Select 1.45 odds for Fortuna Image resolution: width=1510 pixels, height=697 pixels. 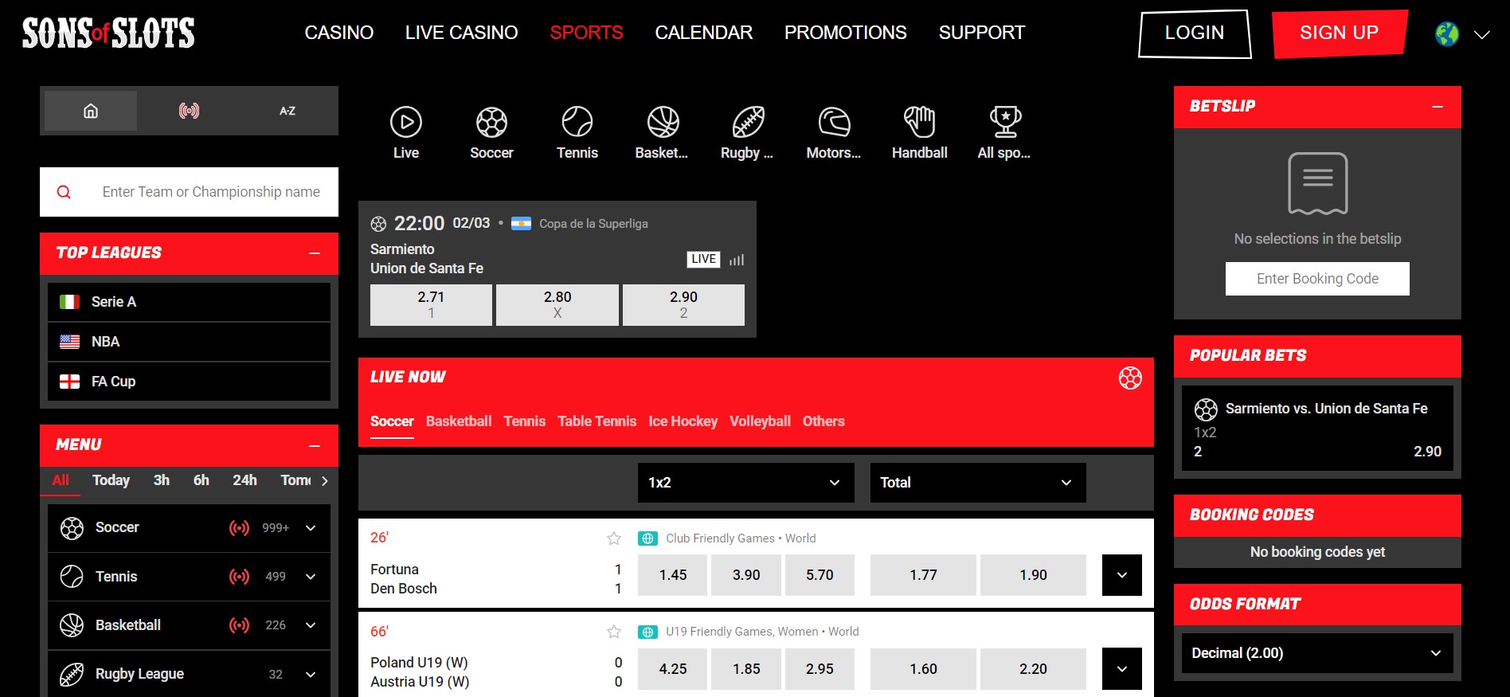(x=673, y=575)
